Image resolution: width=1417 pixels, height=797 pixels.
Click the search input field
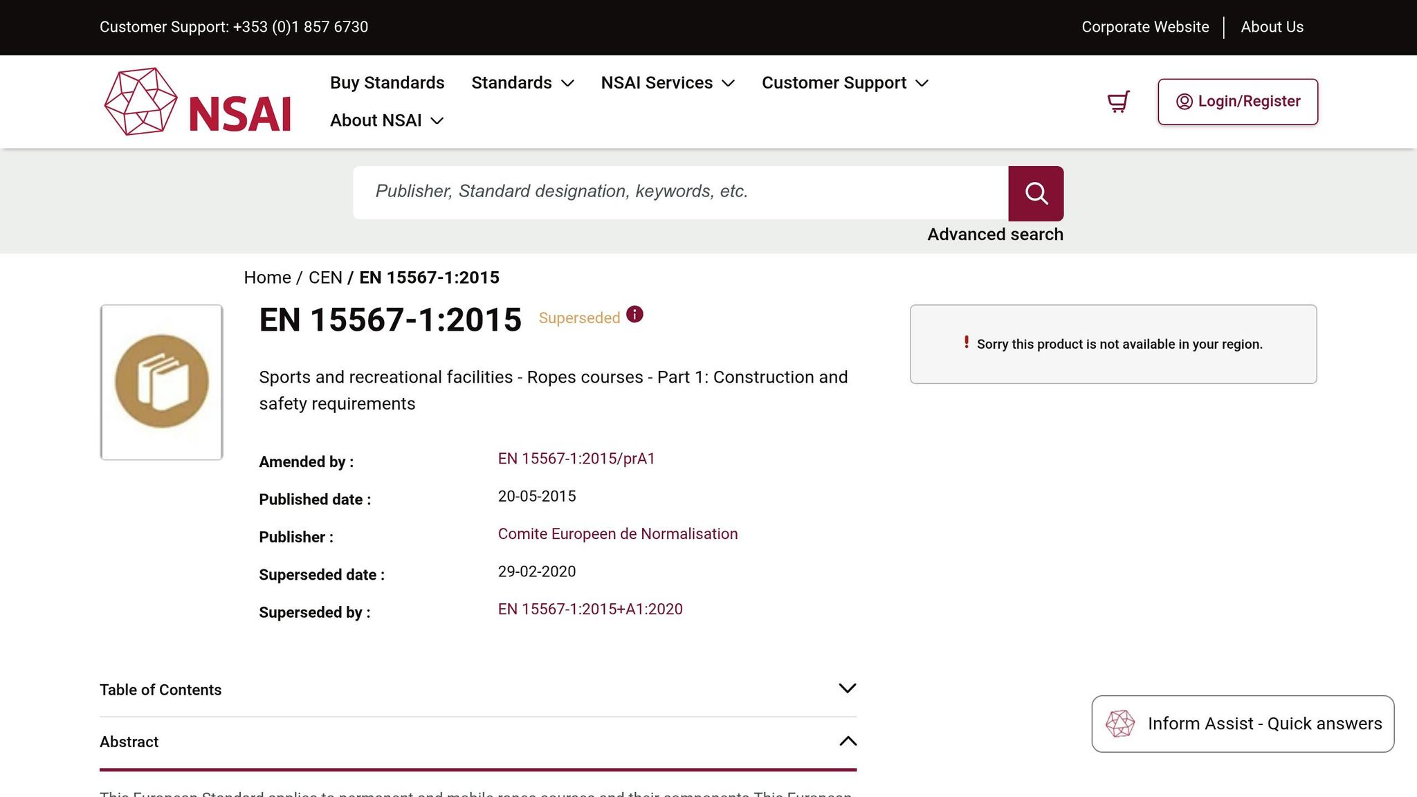tap(681, 192)
